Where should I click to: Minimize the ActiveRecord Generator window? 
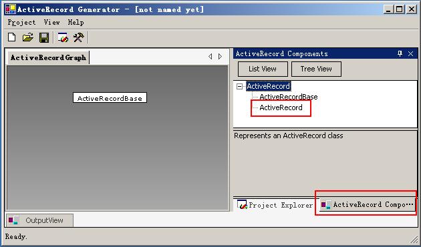388,9
